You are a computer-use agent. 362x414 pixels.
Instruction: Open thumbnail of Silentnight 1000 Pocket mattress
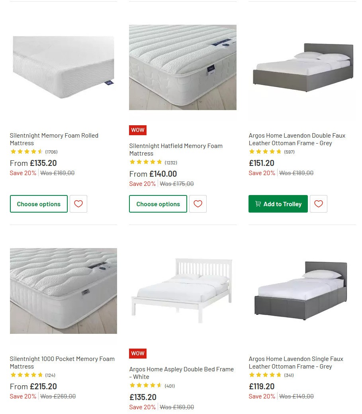(63, 291)
